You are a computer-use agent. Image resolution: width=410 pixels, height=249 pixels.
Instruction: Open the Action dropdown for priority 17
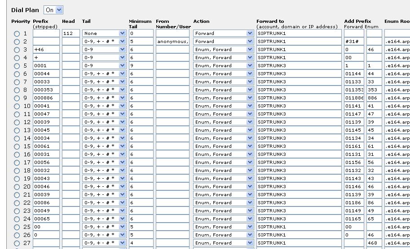coord(224,162)
